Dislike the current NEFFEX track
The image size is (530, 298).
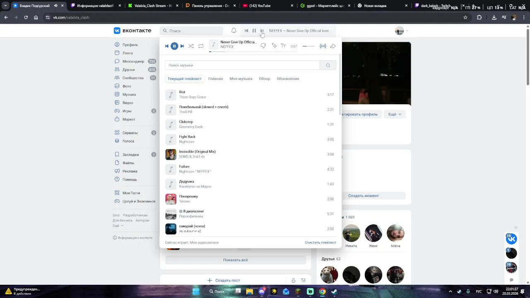(x=263, y=46)
